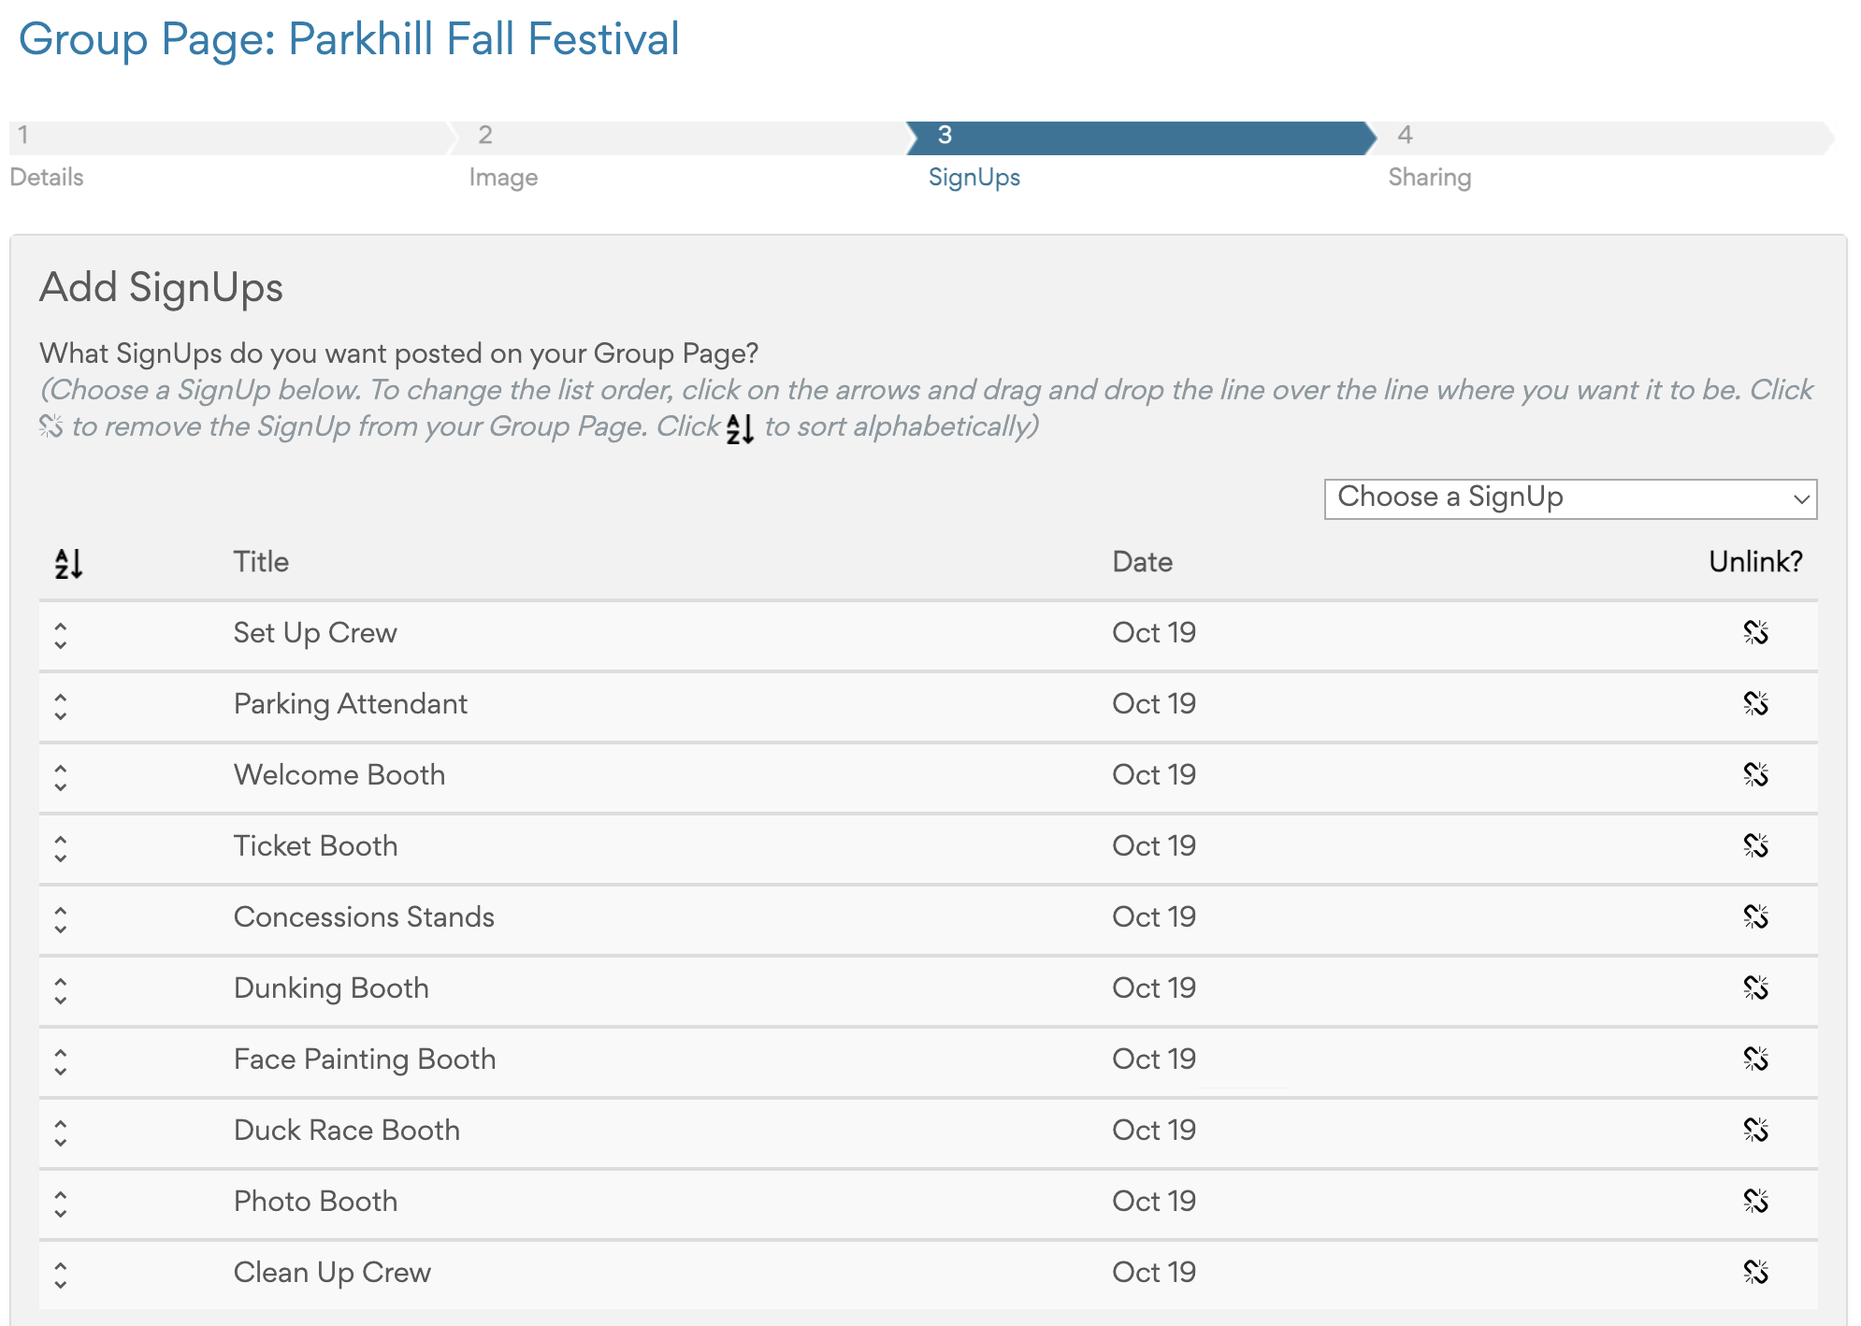Click the Parking Attendant title
This screenshot has width=1861, height=1326.
(351, 704)
